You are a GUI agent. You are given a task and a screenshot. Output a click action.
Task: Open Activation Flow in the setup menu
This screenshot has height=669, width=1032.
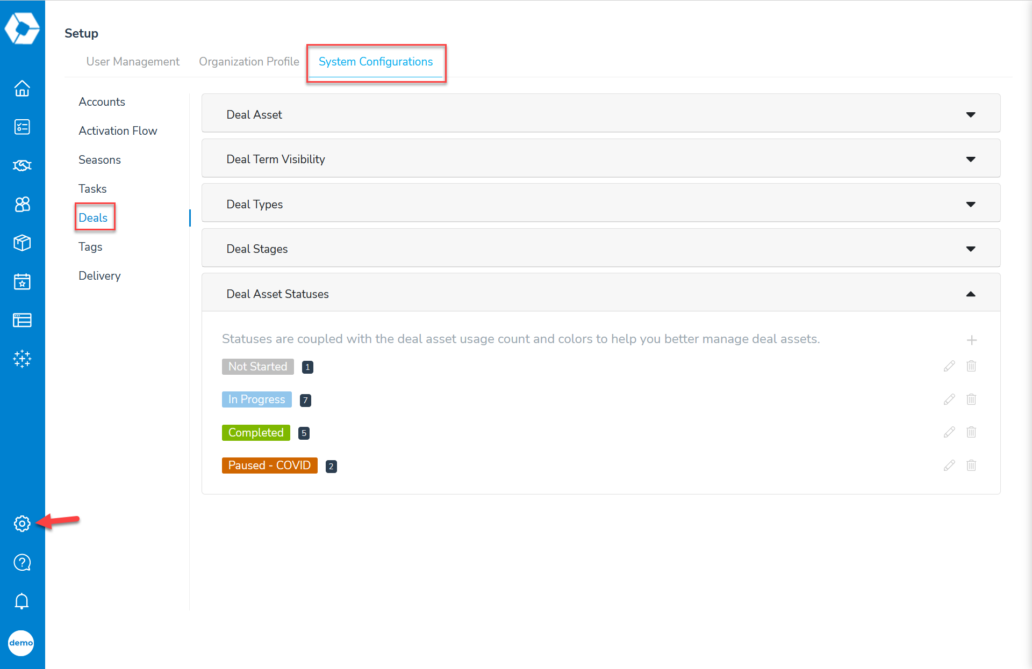(118, 131)
